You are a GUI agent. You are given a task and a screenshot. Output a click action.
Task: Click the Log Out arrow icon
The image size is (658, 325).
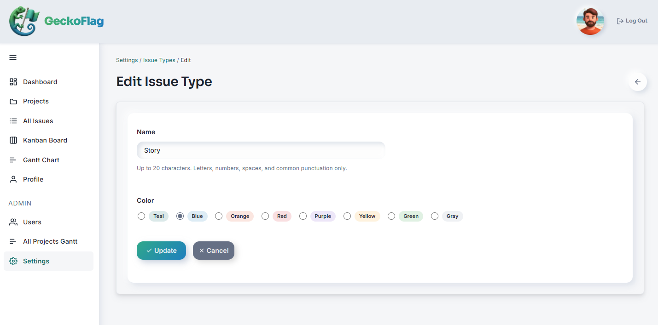(x=620, y=21)
